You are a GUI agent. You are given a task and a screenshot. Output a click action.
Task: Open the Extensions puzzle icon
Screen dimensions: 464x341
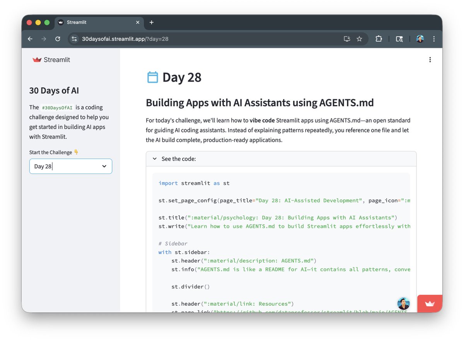pos(379,39)
